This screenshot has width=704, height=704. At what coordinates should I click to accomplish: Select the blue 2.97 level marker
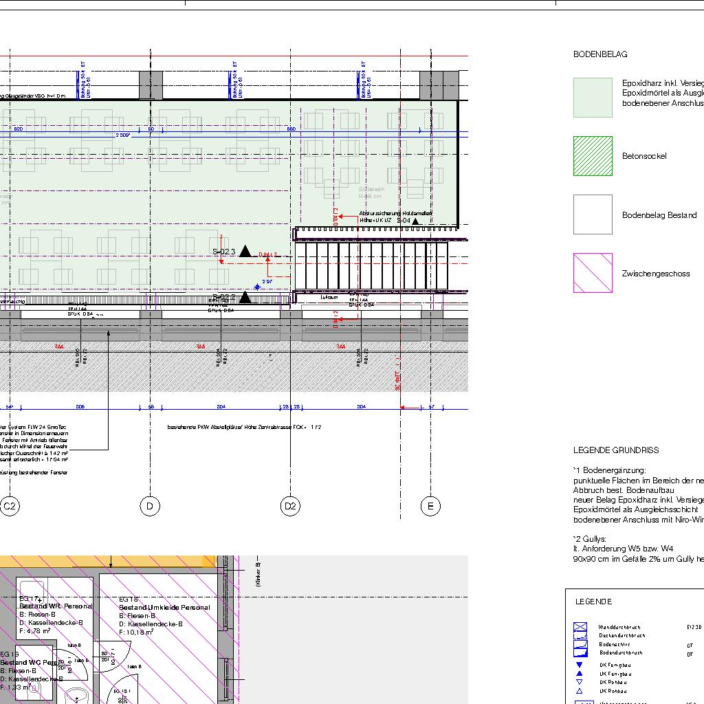click(x=257, y=286)
